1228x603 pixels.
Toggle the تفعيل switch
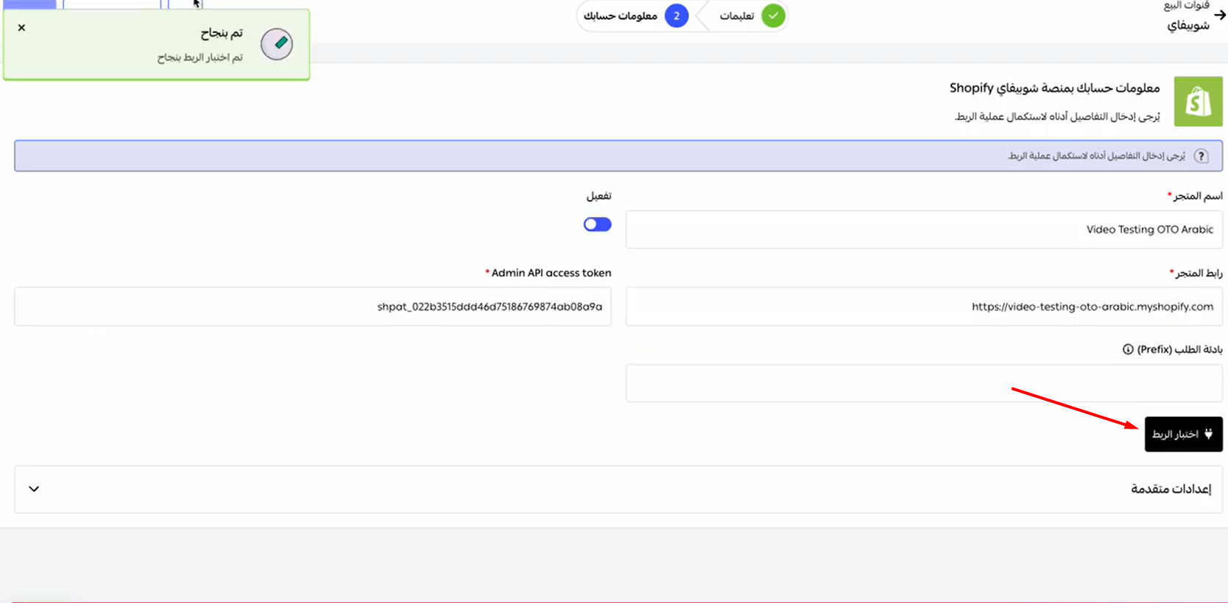coord(597,224)
